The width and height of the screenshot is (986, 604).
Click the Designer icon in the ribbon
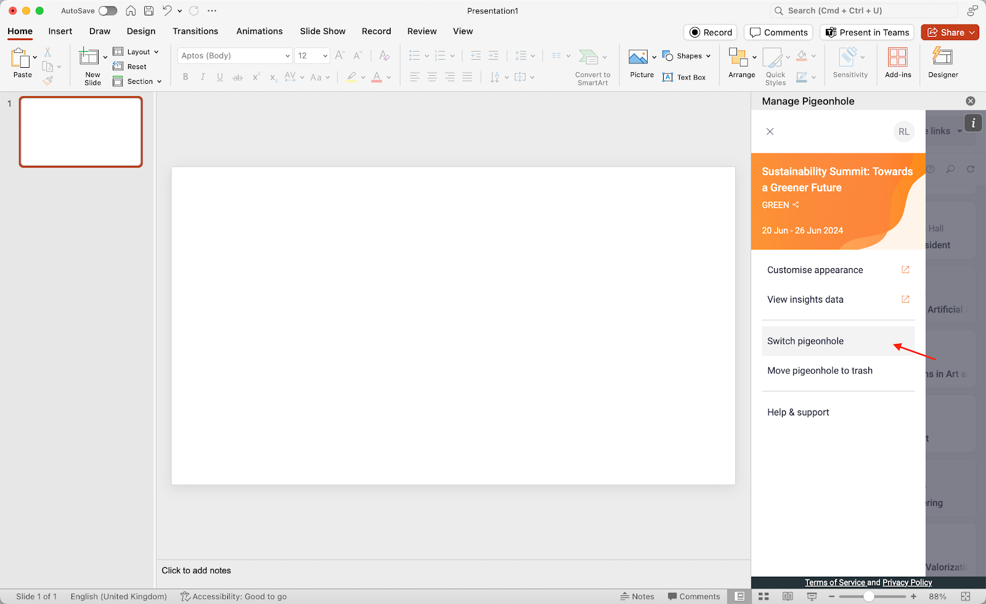942,58
